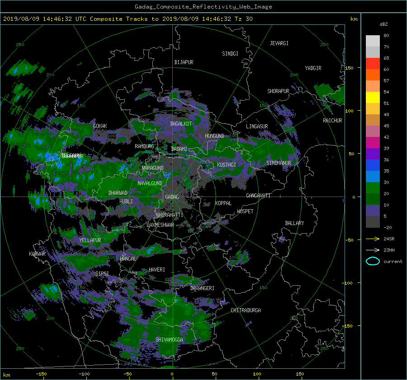The height and width of the screenshot is (380, 407).
Task: Click the -150 tick on bottom km axis
Action: pos(41,374)
